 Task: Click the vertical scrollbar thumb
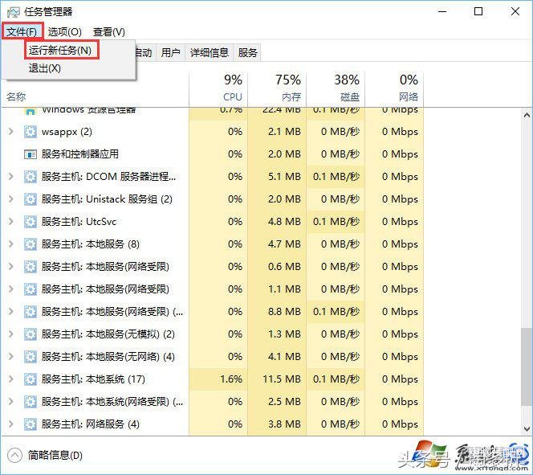coord(527,366)
